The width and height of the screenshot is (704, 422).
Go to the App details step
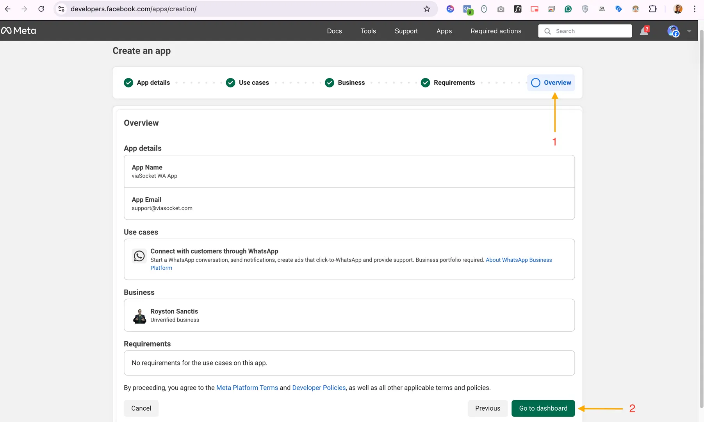click(x=147, y=82)
